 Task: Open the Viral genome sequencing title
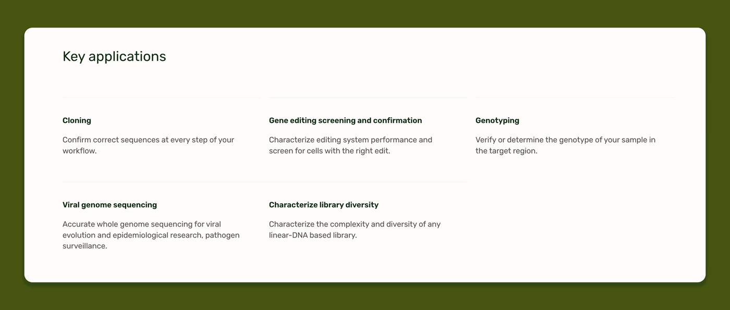click(110, 205)
